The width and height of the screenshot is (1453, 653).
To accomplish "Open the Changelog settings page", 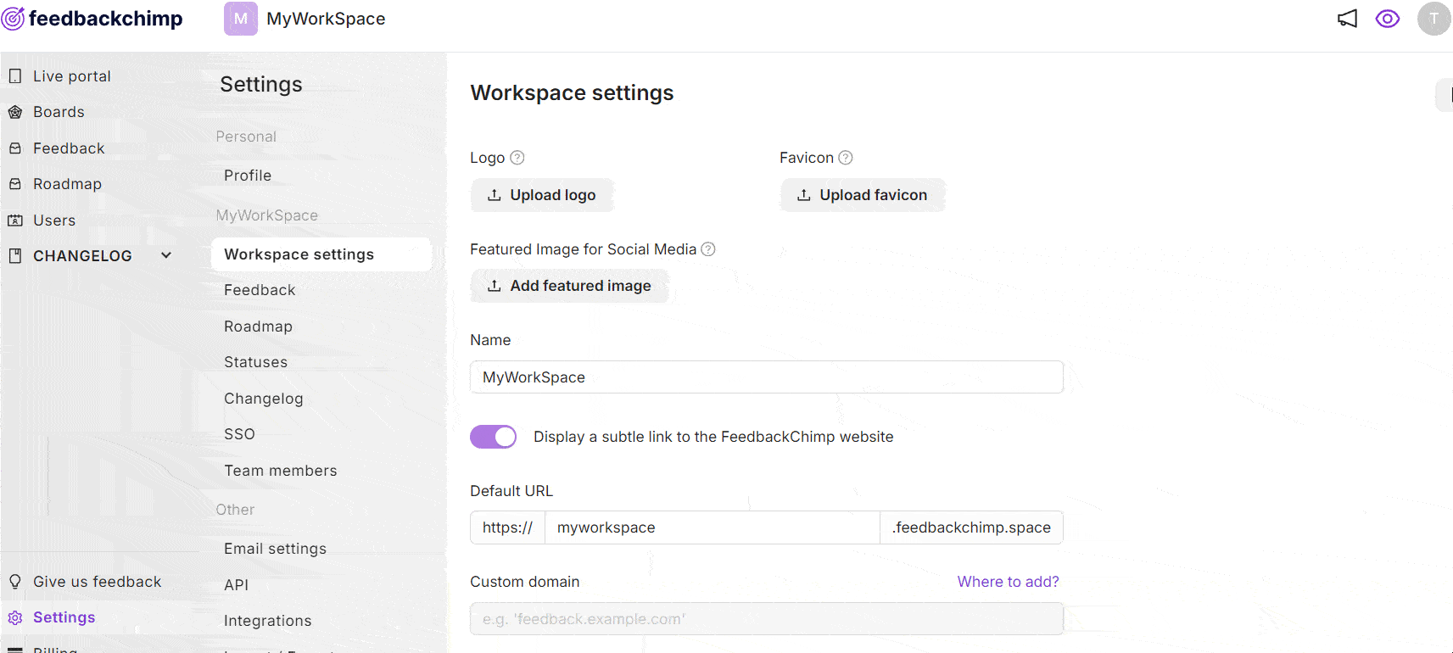I will pyautogui.click(x=263, y=399).
